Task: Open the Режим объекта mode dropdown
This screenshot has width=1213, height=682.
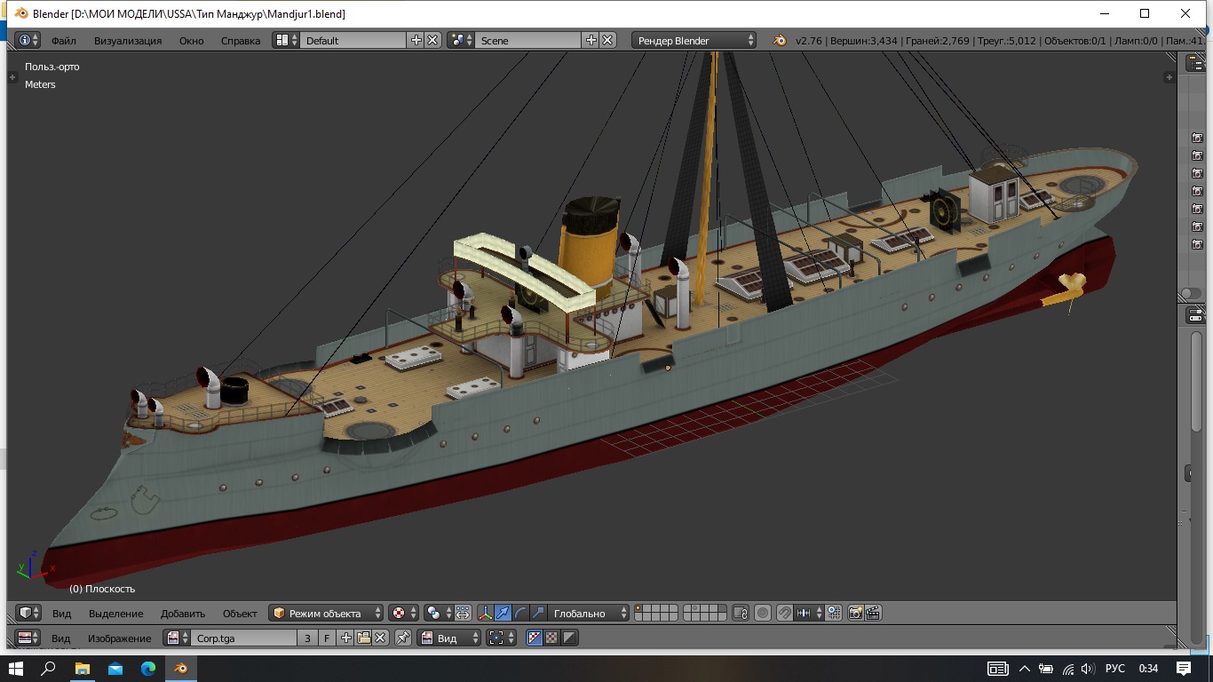Action: click(326, 613)
